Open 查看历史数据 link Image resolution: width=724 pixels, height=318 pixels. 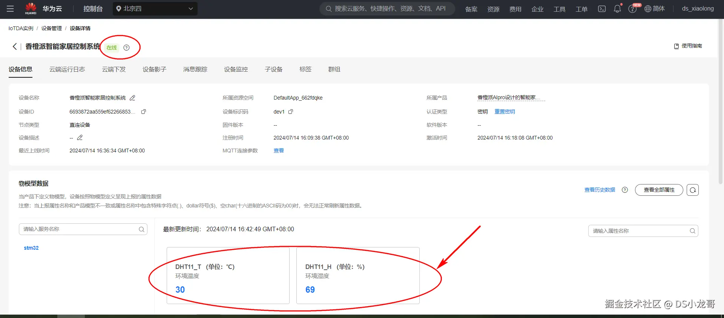600,190
